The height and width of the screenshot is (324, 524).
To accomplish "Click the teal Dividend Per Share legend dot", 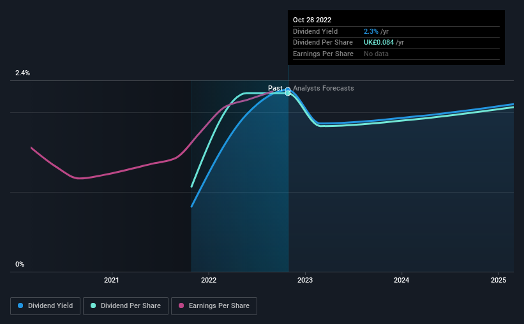I will pos(93,306).
